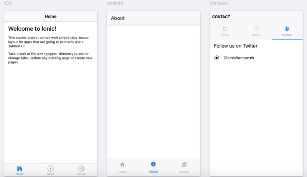Image resolution: width=307 pixels, height=177 pixels.
Task: Open the About tab label in iOS preview
Action: click(x=51, y=174)
